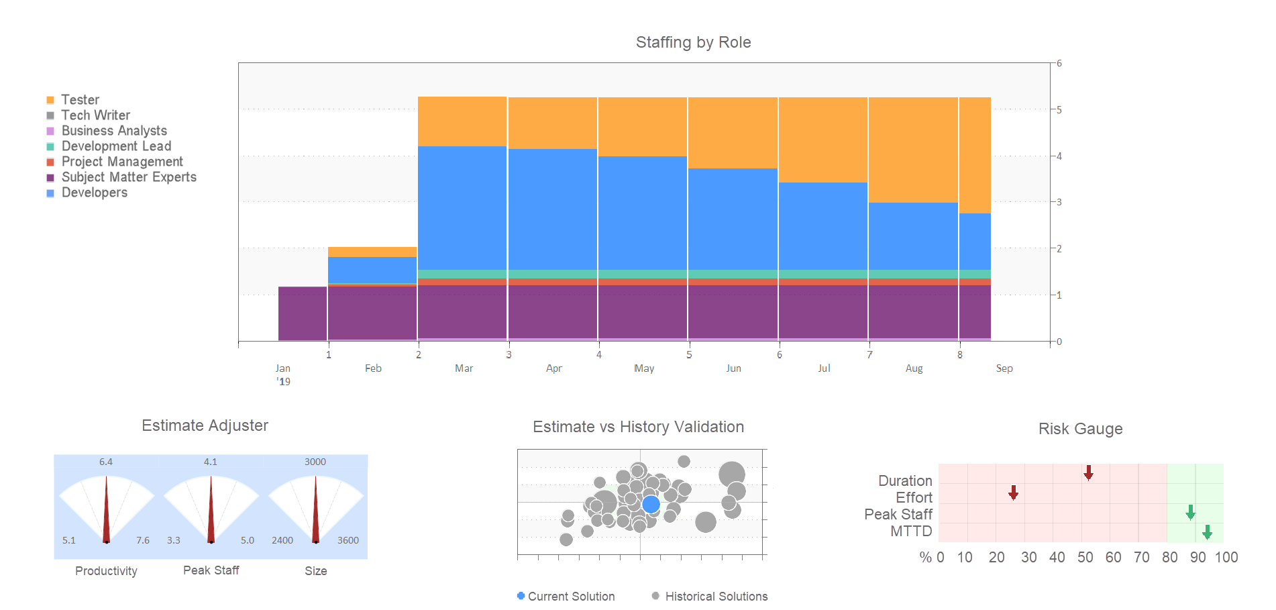The height and width of the screenshot is (610, 1276).
Task: Click the January purple Subject Matter Experts bar
Action: point(303,313)
